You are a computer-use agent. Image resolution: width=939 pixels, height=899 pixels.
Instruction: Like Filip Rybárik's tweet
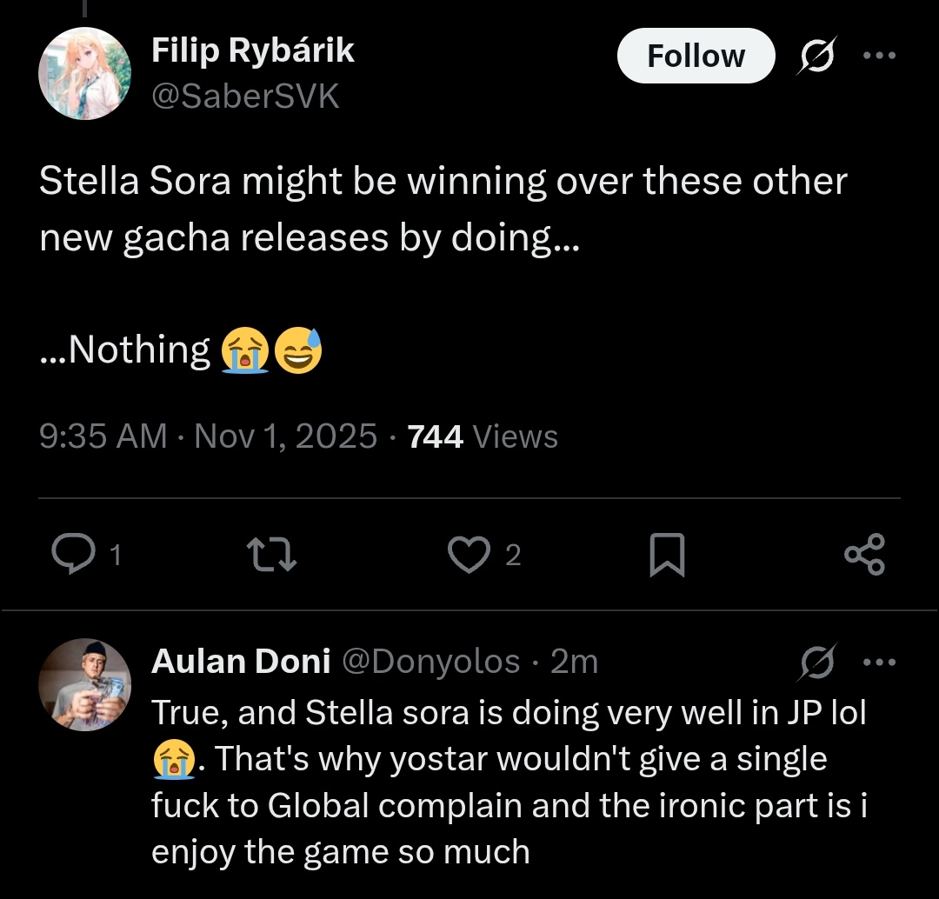(469, 555)
